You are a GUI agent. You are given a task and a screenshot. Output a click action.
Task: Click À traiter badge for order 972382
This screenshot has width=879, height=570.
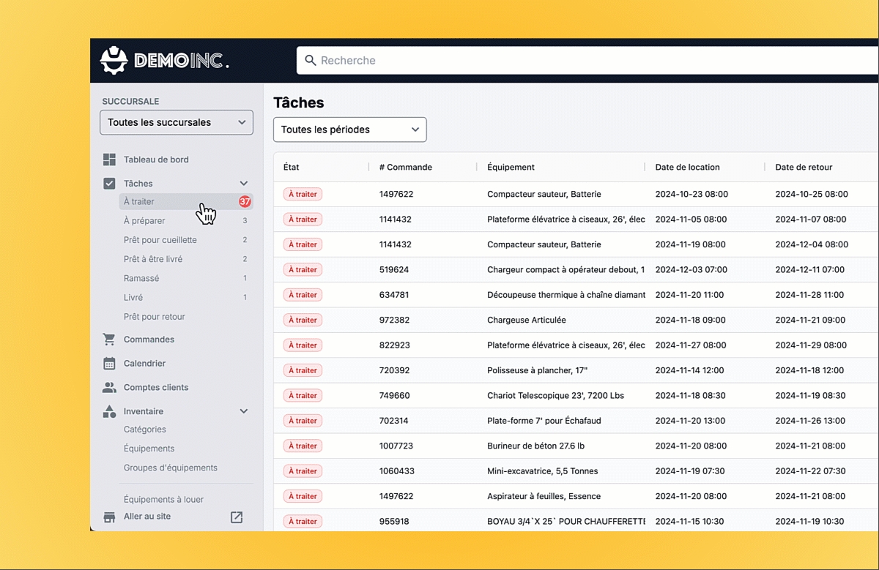[x=303, y=320]
